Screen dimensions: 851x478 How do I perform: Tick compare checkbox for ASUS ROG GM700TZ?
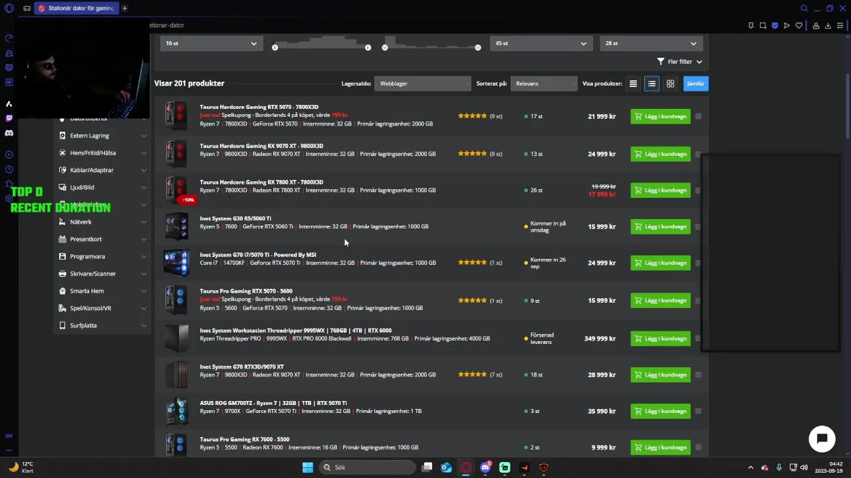(x=698, y=412)
